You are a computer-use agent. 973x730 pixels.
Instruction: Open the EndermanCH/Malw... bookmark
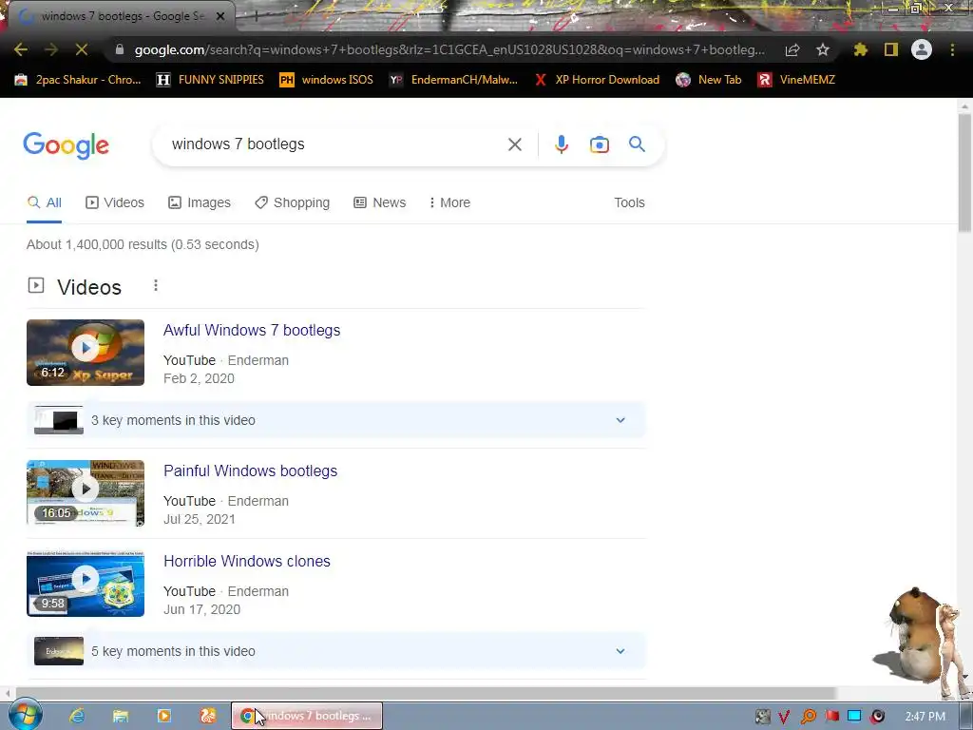point(453,80)
